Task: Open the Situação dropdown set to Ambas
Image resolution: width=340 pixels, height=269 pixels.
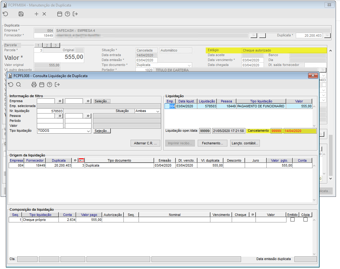Action: (158, 111)
